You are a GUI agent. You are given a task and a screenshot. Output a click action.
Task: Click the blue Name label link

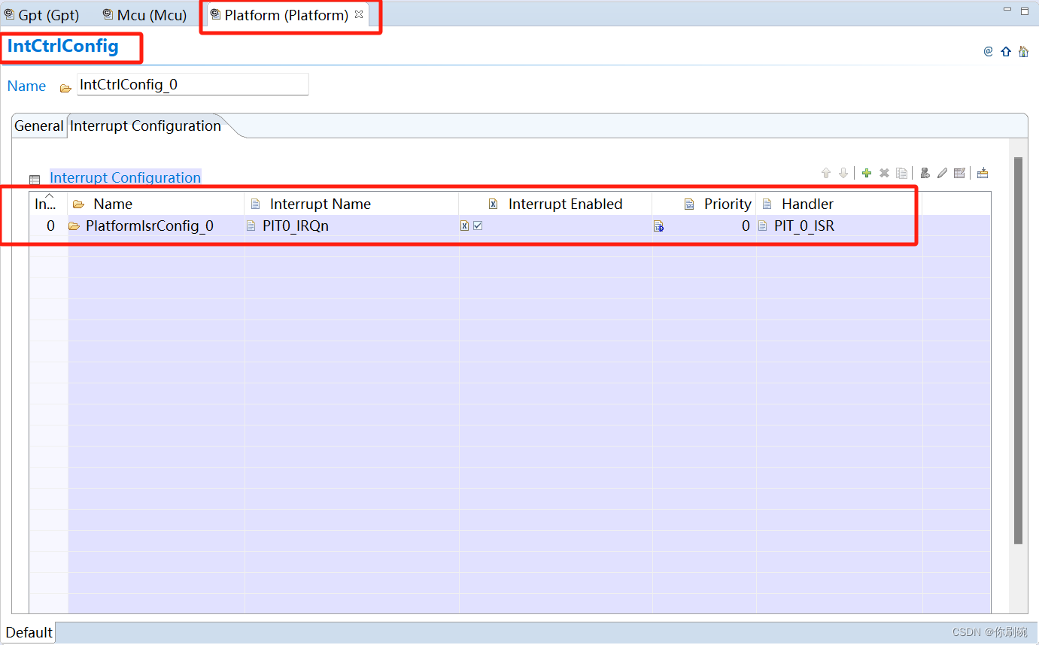tap(27, 86)
